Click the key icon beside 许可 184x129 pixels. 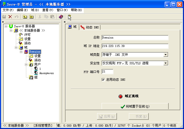tap(21, 35)
